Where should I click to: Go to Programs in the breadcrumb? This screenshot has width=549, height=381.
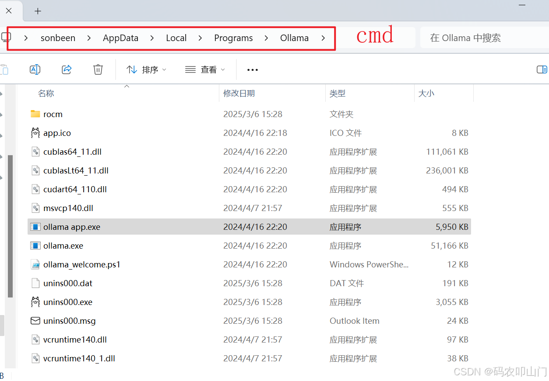(233, 38)
